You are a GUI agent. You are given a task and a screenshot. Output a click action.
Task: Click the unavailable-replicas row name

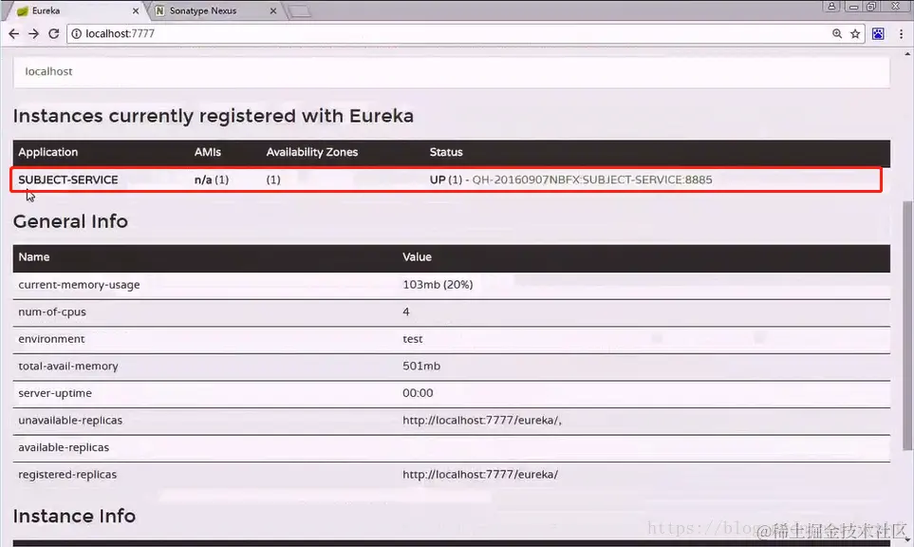[70, 421]
